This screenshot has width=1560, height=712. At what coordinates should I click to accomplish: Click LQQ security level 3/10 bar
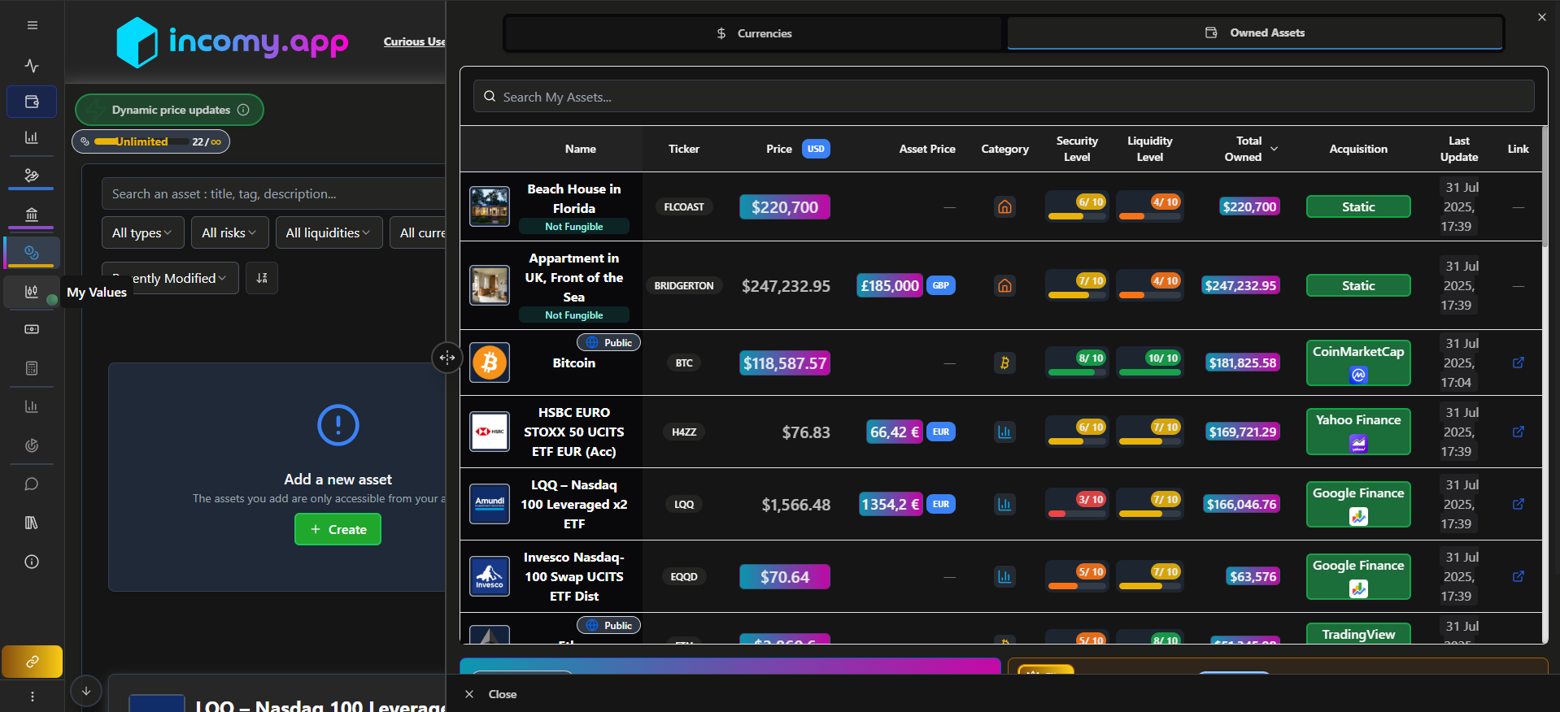pos(1077,504)
